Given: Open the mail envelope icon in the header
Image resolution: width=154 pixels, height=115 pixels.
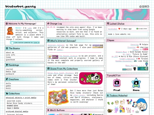Looking at the screenshot, I should (145, 7).
